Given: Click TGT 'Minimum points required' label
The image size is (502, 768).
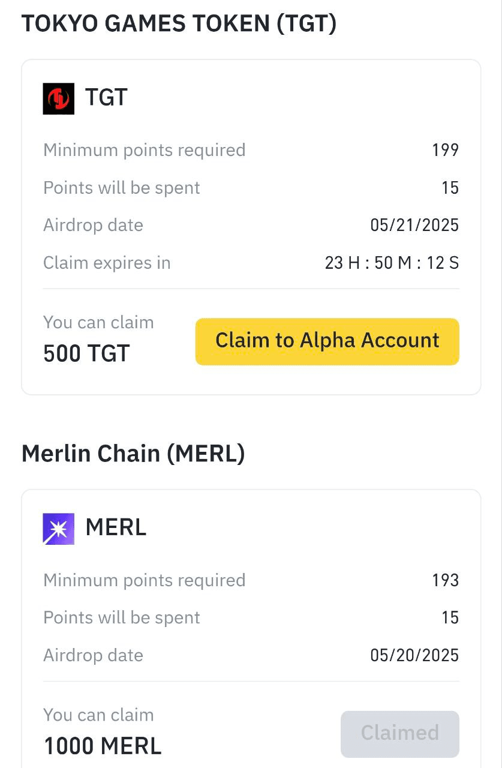Looking at the screenshot, I should 145,150.
